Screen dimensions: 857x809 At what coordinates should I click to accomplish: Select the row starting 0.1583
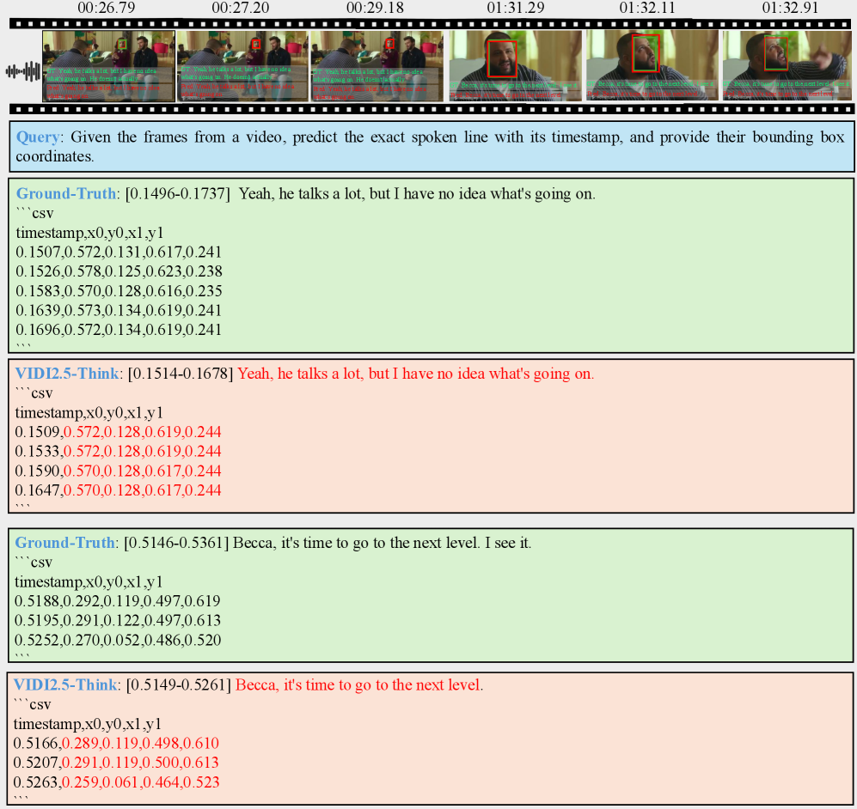119,291
